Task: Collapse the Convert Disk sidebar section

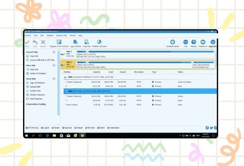Action: tap(54, 52)
